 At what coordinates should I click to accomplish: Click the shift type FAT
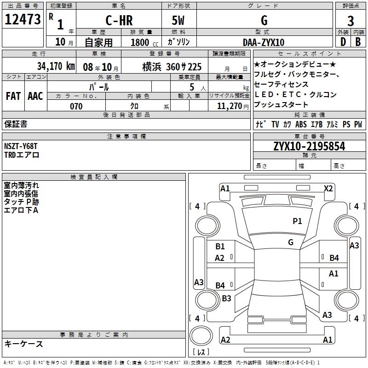point(13,96)
